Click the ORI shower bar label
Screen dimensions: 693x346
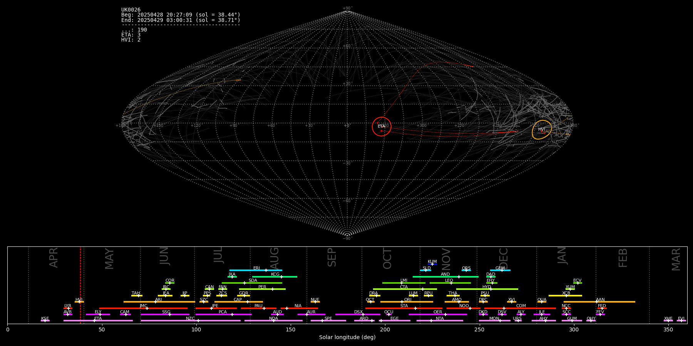tap(408, 299)
